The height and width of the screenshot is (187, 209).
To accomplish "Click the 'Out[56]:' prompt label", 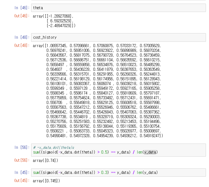I will [x=22, y=160].
